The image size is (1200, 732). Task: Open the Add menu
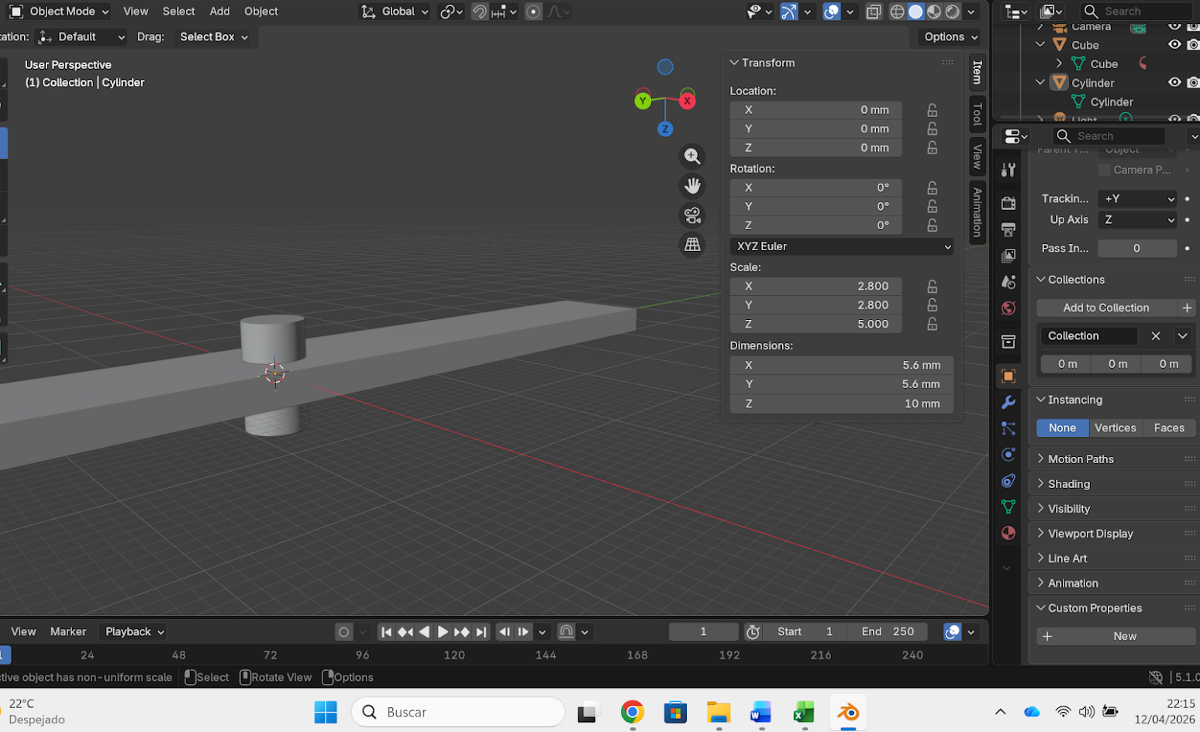click(x=219, y=12)
